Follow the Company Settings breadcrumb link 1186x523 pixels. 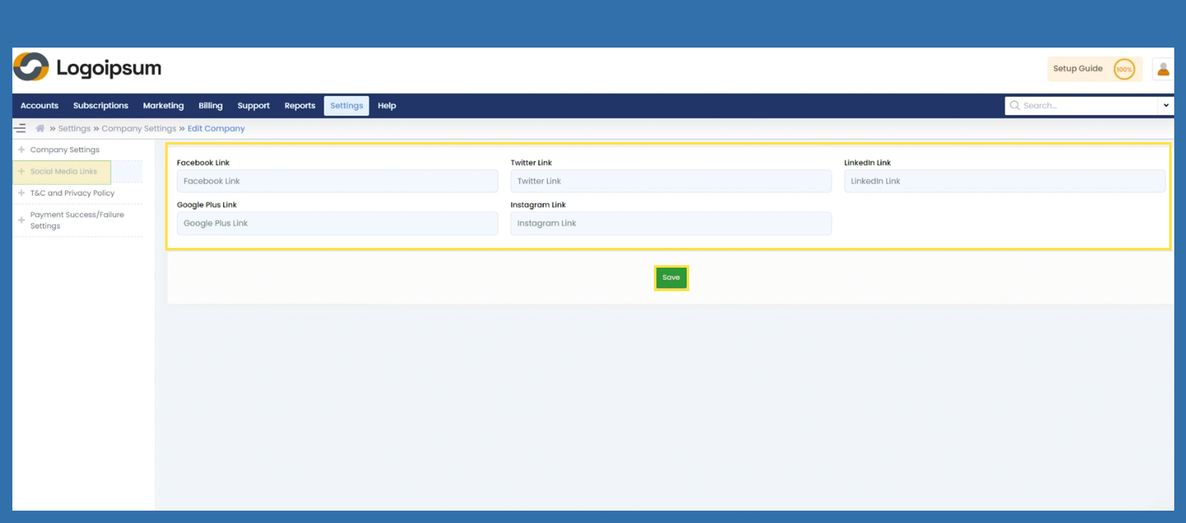(139, 129)
